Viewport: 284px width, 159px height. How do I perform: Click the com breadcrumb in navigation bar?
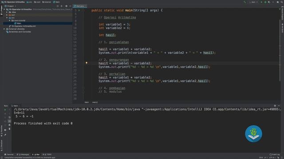(37, 2)
